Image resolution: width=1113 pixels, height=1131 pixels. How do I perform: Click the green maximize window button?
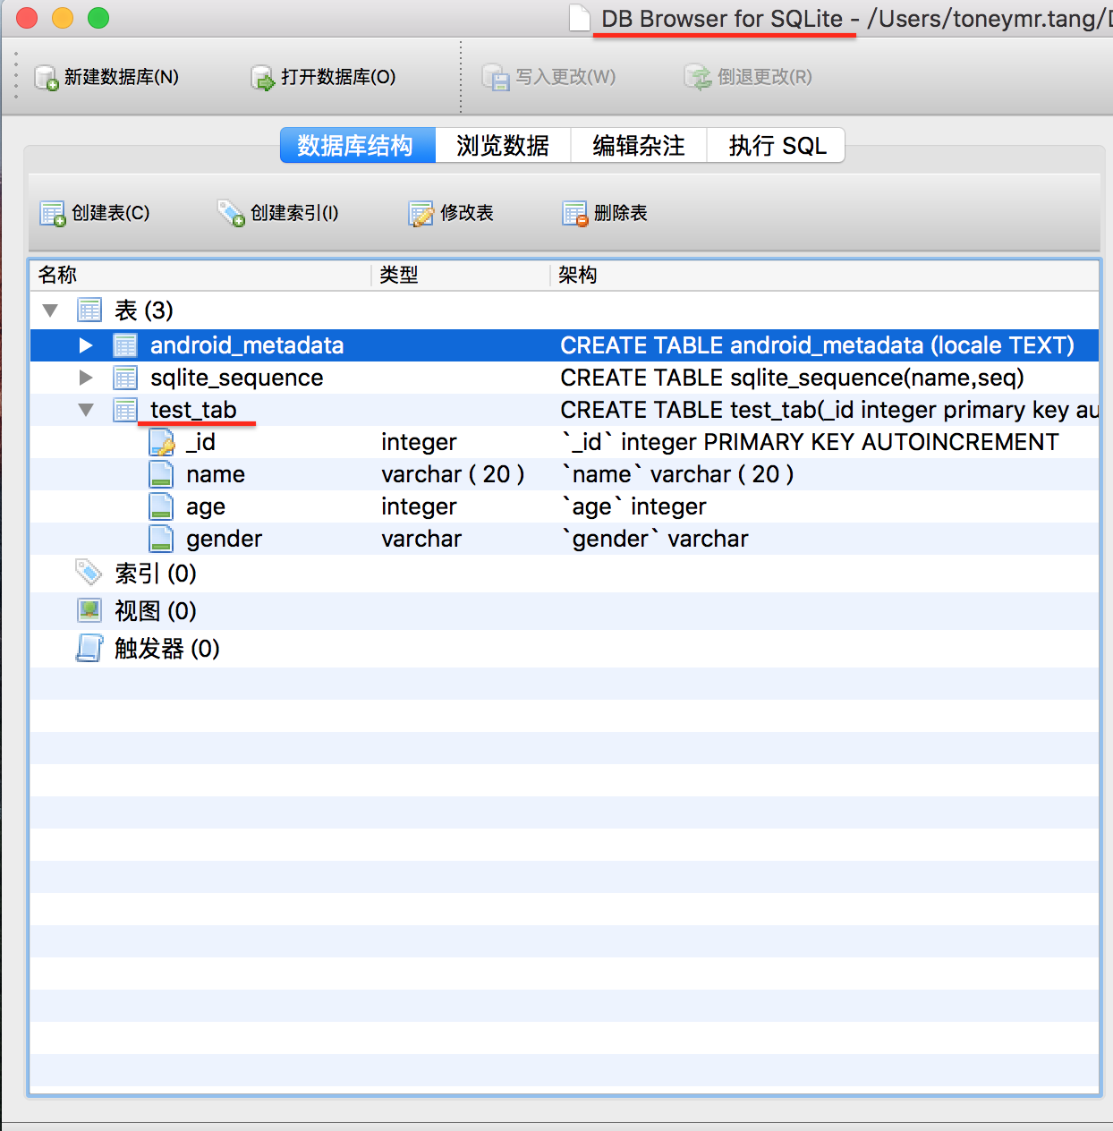tap(98, 17)
